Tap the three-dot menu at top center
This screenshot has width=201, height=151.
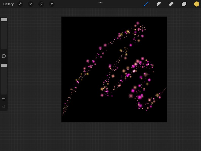[x=100, y=2]
